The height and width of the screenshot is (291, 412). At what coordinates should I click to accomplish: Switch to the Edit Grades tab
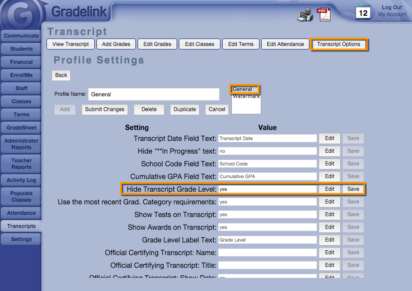pyautogui.click(x=157, y=44)
